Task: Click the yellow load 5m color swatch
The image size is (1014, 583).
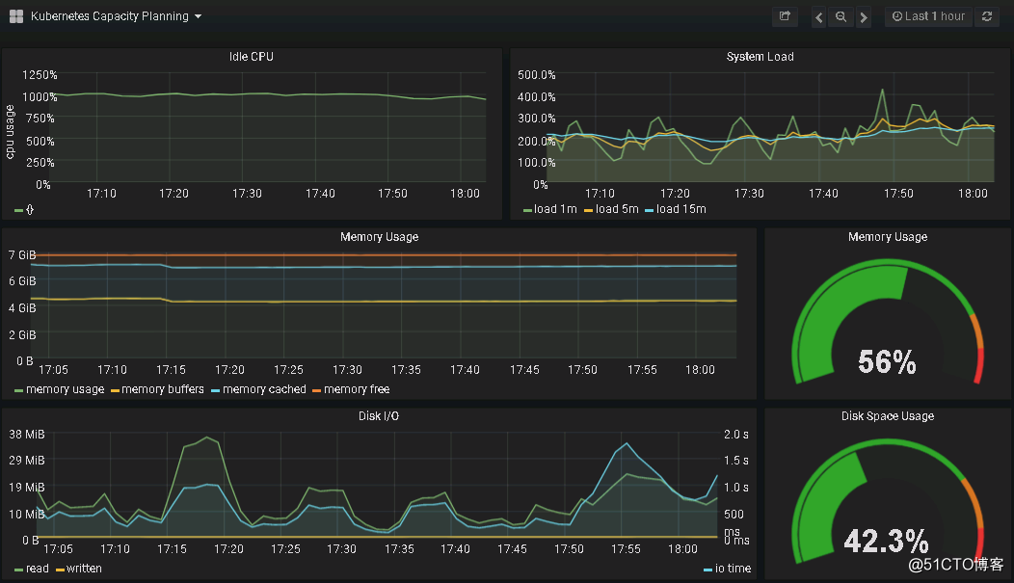Action: [588, 210]
